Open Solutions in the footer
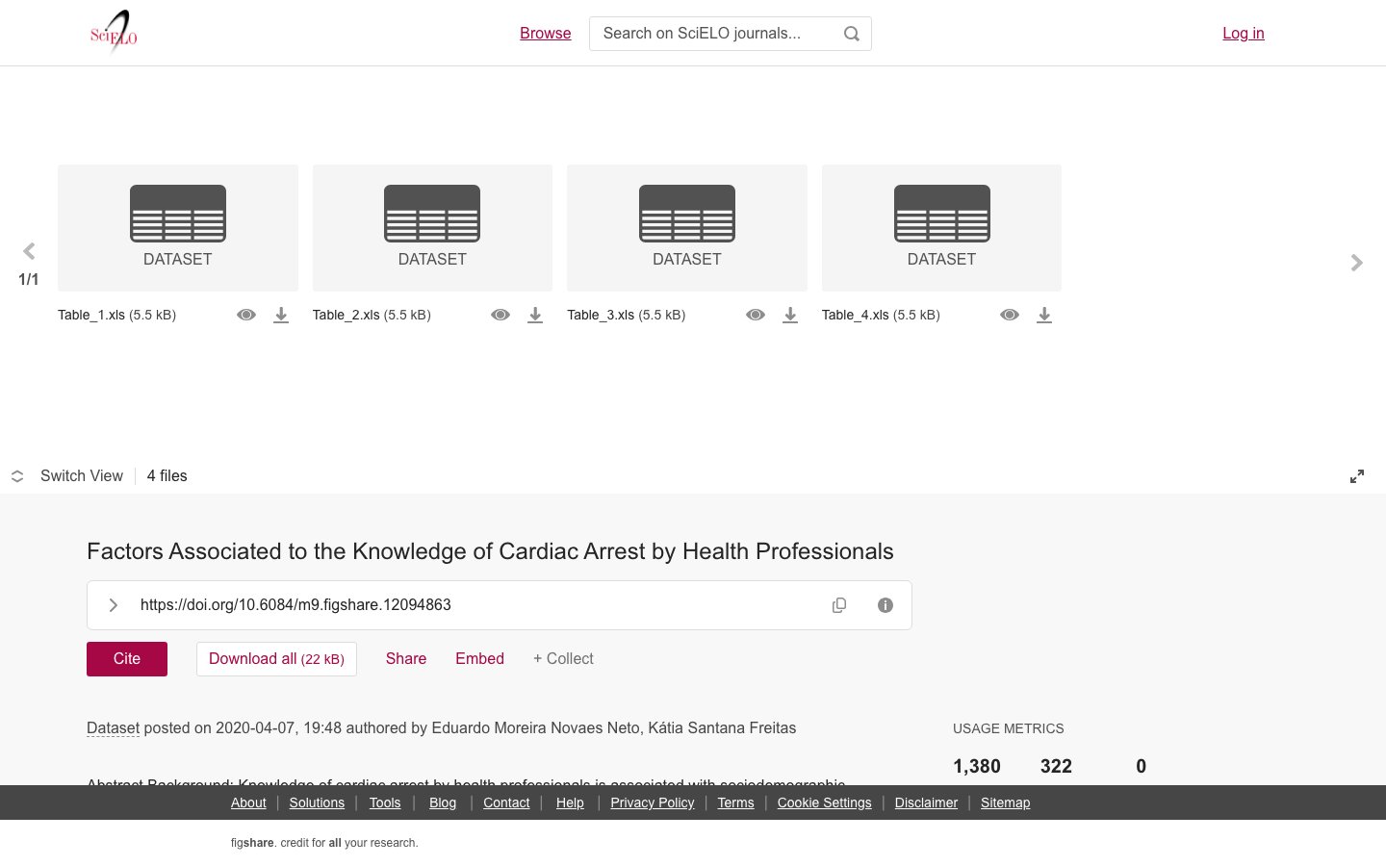Screen dimensions: 1386x866 317,802
